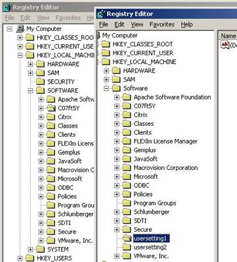Click the string value (ab) icon in values pane
The image size is (237, 262).
point(225,45)
